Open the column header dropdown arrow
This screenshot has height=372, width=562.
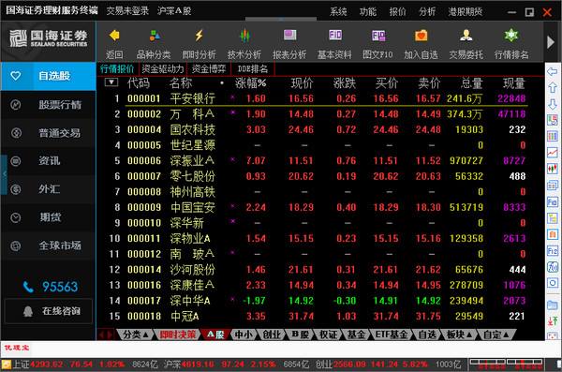coord(111,82)
